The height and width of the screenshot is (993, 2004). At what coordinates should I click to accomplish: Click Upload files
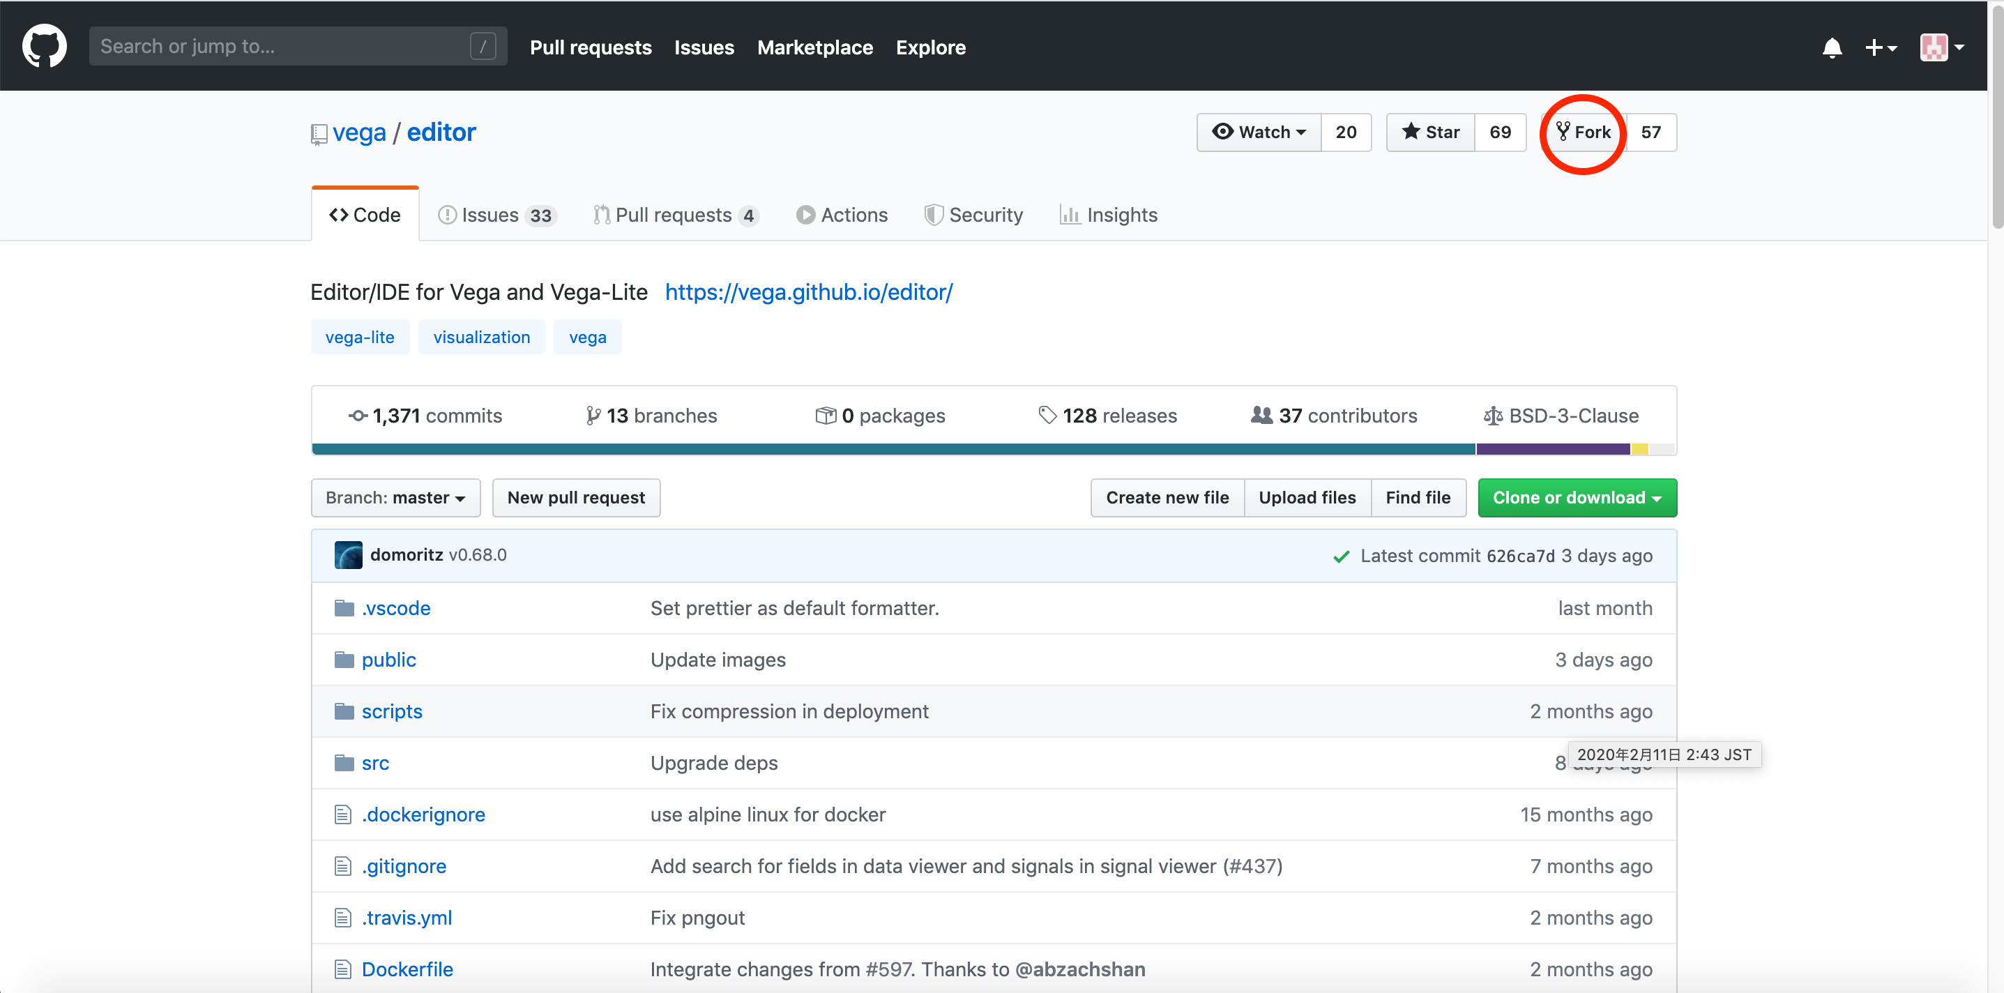tap(1307, 497)
